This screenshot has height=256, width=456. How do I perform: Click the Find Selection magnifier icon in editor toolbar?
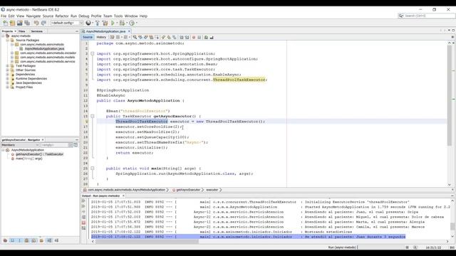click(135, 37)
